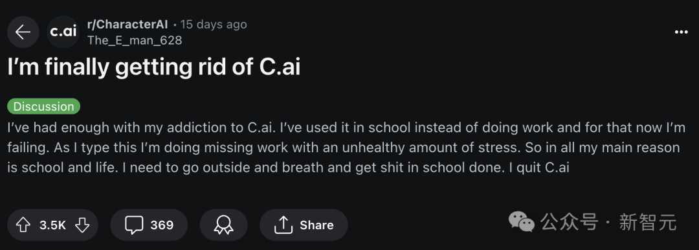Click the 15 days ago timestamp
This screenshot has height=250, width=699.
pyautogui.click(x=214, y=24)
